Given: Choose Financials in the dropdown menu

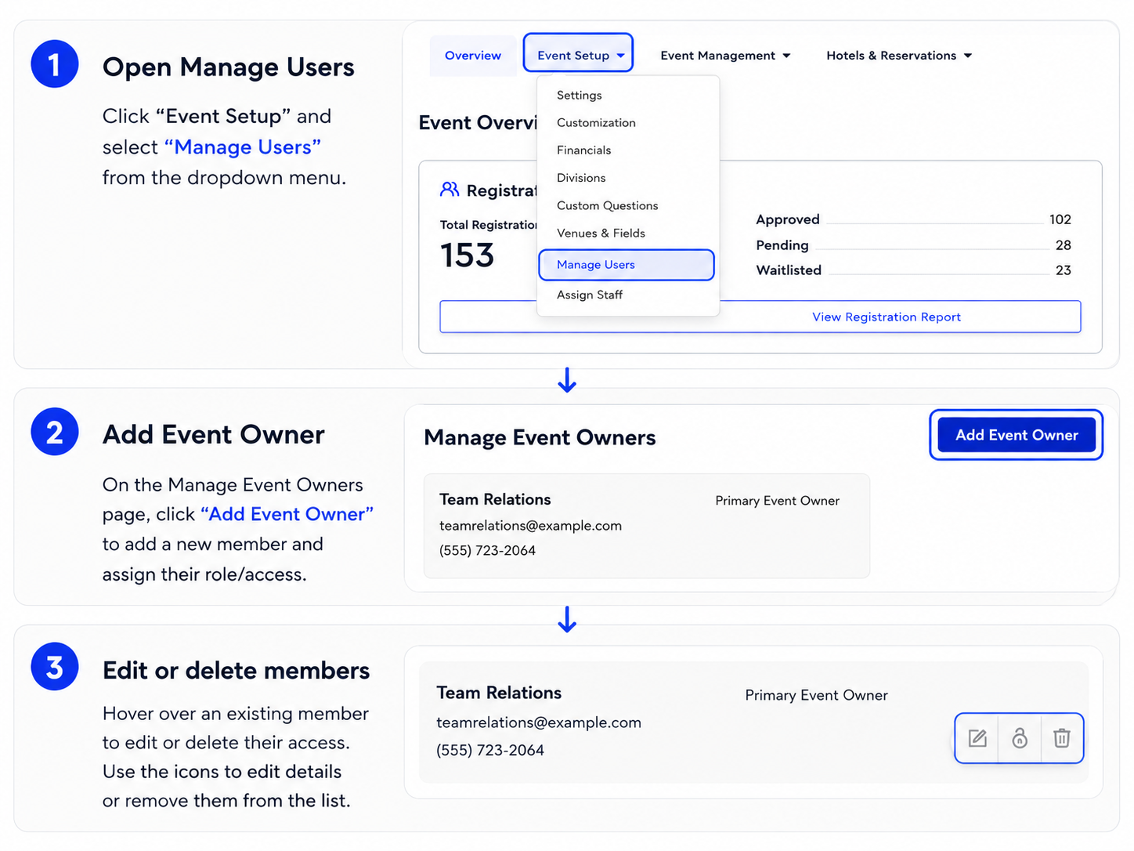Looking at the screenshot, I should (x=583, y=150).
